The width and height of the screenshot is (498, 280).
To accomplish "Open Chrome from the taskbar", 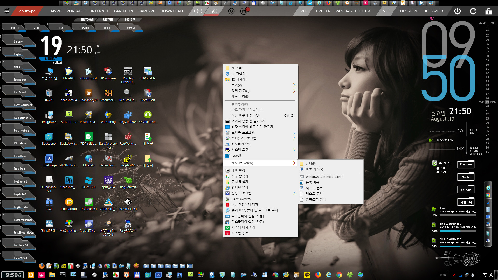I will 339,275.
